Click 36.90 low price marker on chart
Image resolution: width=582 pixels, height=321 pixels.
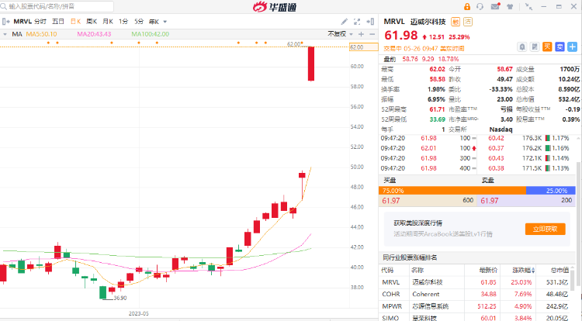click(120, 298)
